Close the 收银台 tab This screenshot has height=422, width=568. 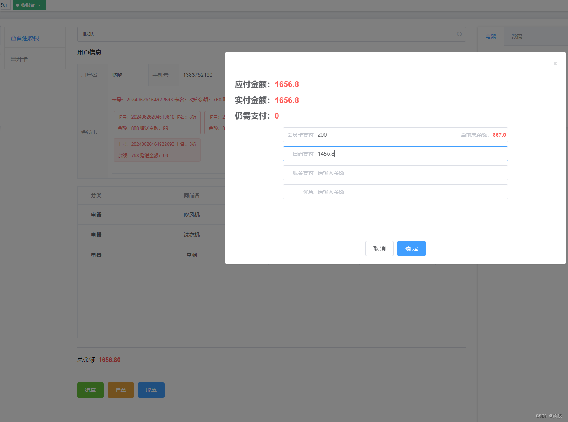39,5
